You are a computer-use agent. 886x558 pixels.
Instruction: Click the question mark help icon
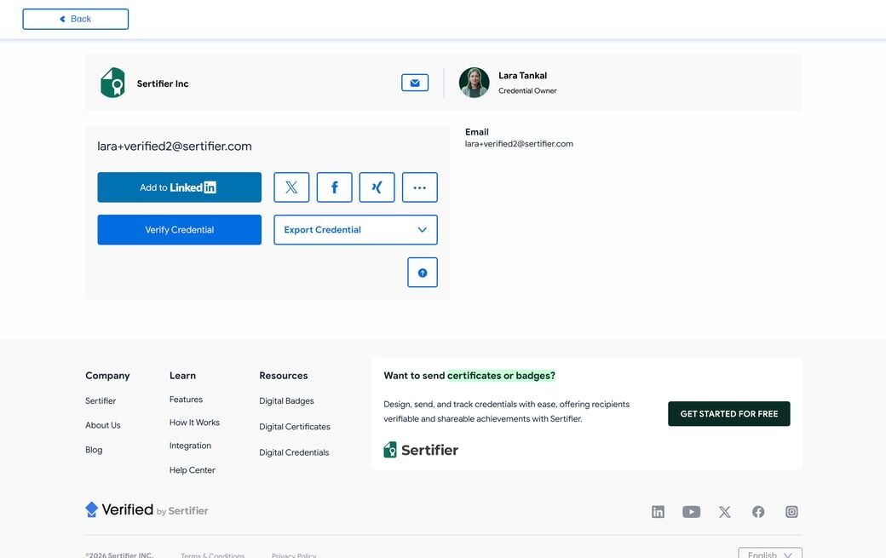pos(423,273)
